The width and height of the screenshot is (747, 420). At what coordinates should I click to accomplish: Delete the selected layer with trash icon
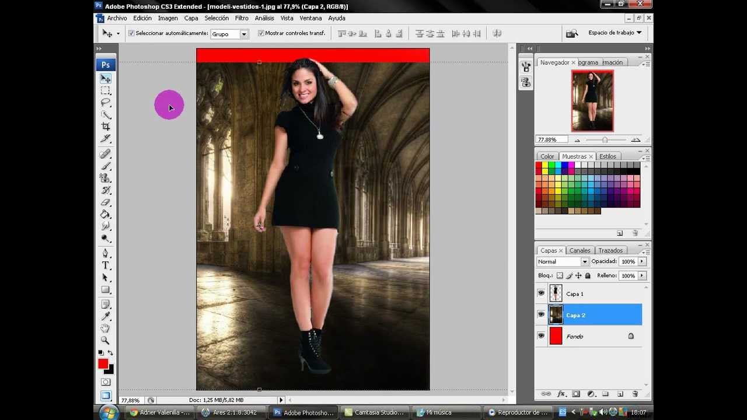(635, 394)
